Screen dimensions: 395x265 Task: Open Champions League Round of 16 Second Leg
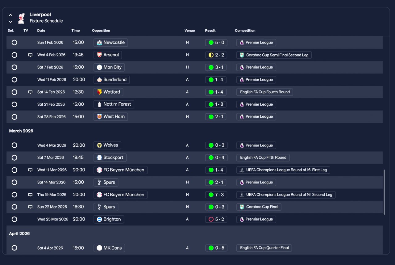(x=286, y=195)
